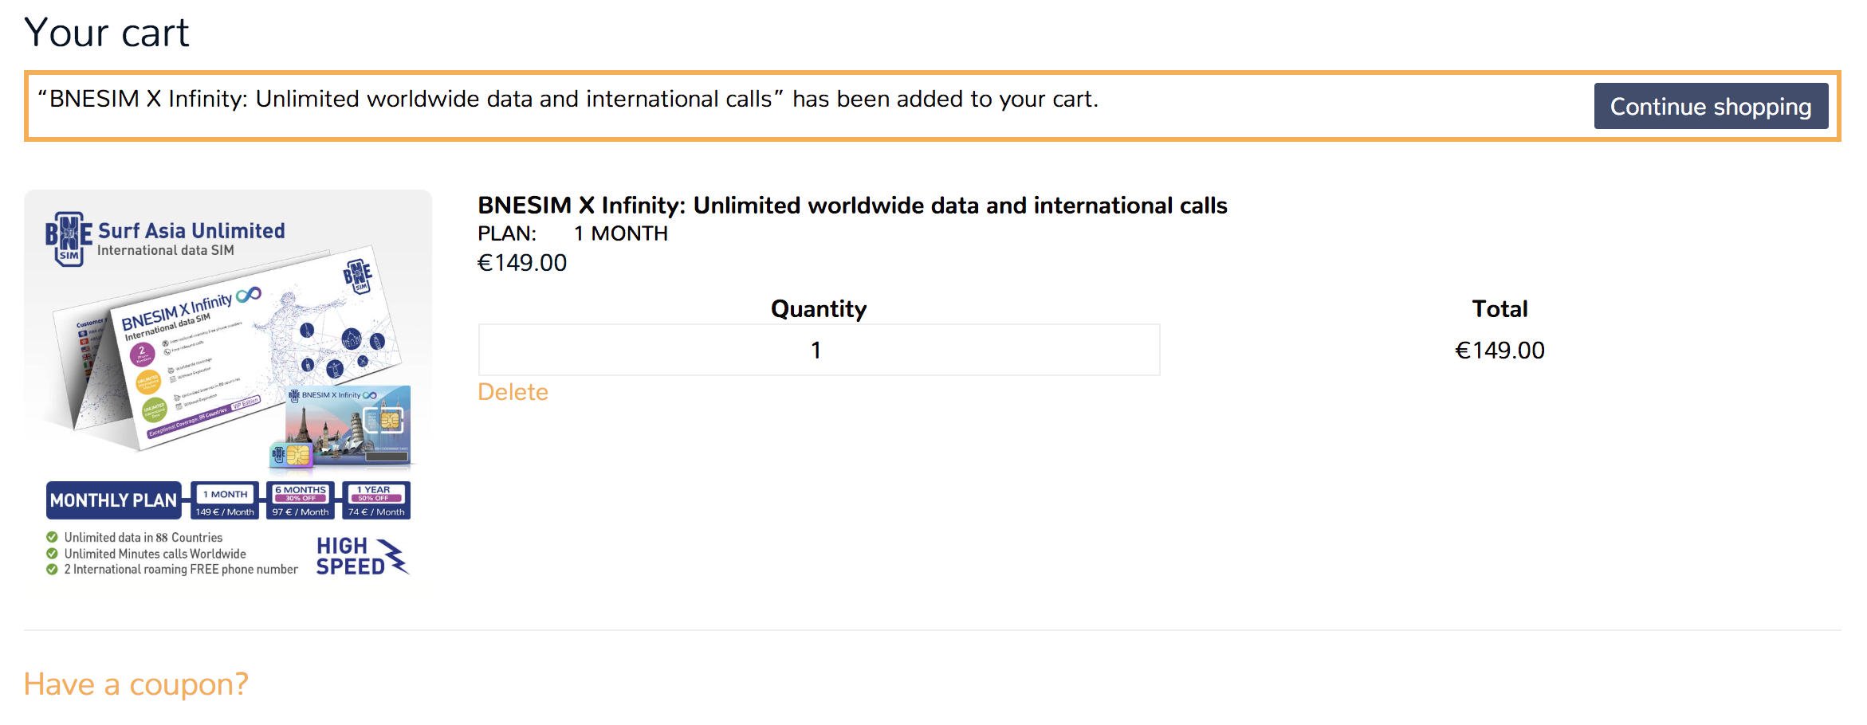Click the PLAN: 1 MONTH text

tap(572, 233)
